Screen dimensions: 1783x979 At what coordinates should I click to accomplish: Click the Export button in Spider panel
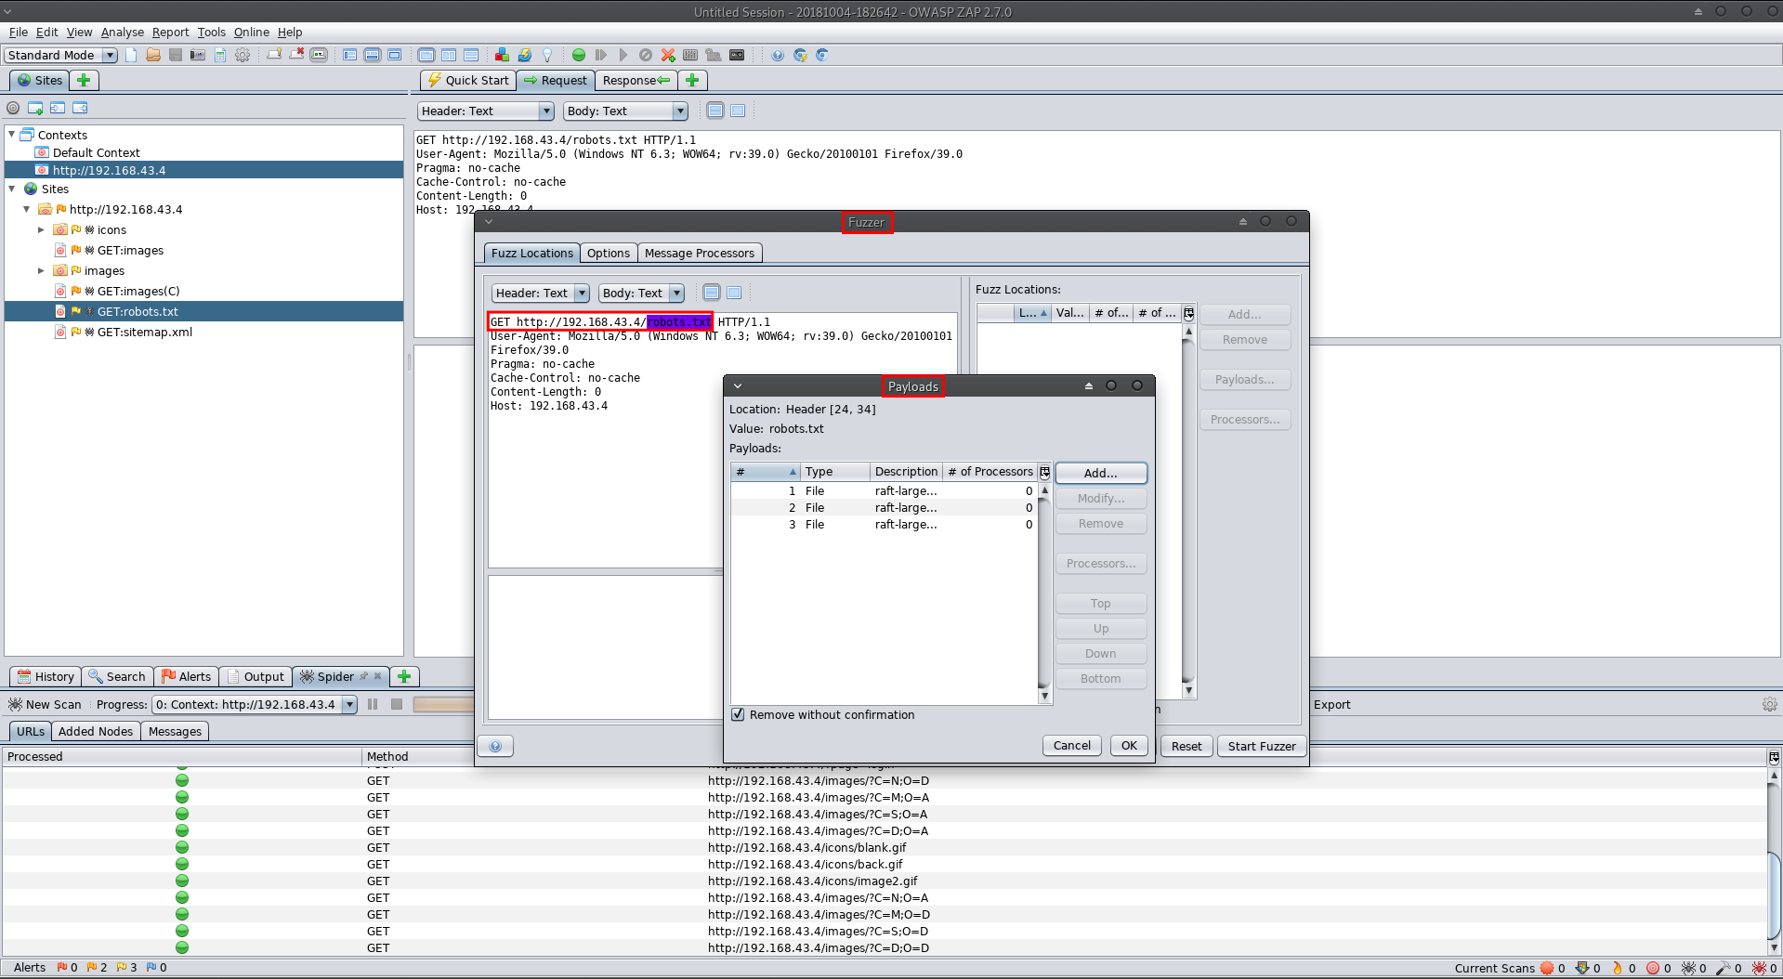[1331, 704]
